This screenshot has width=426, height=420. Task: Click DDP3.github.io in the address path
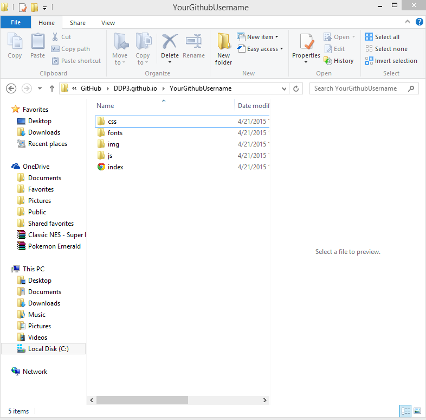(135, 88)
